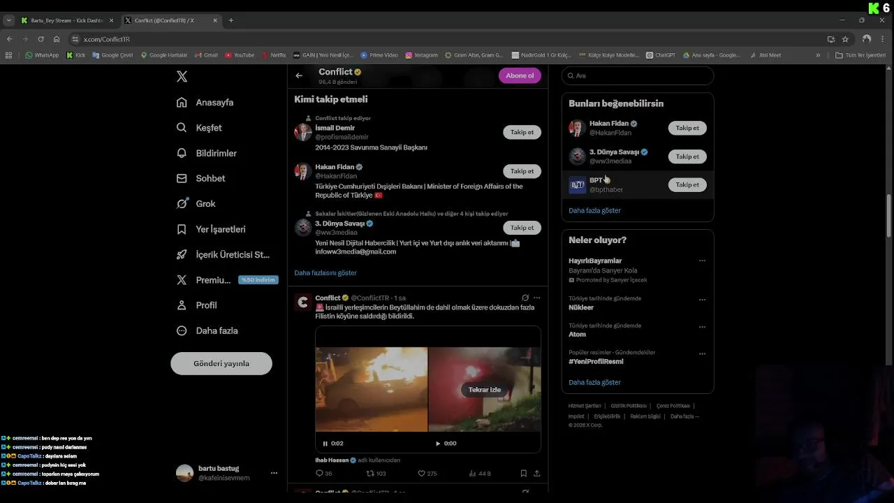Open İsmail Demir profile avatar
The width and height of the screenshot is (894, 503).
click(x=303, y=132)
